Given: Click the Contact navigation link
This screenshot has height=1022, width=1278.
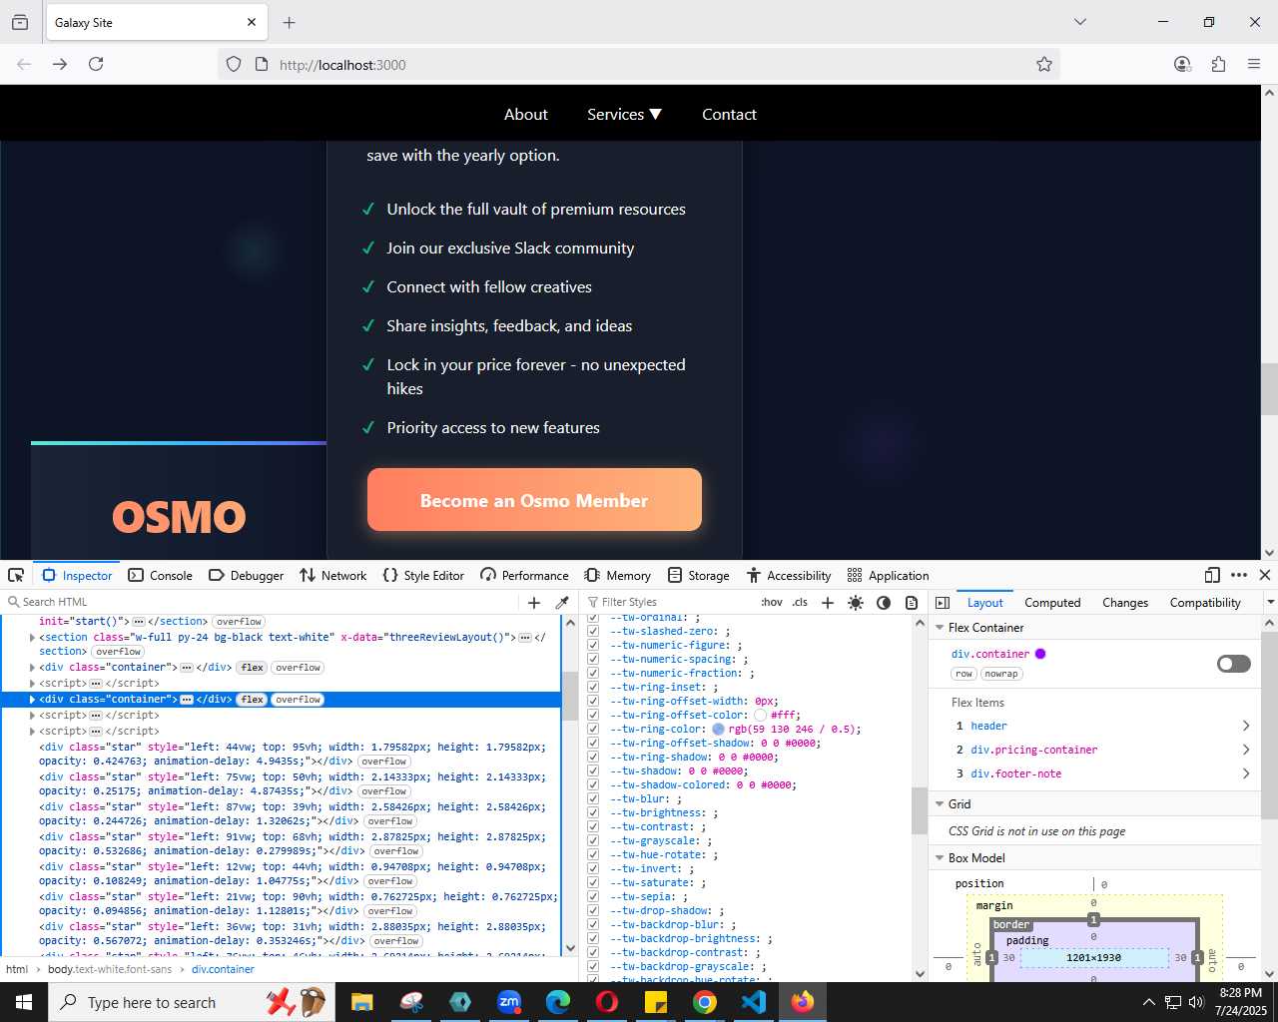Looking at the screenshot, I should 729,114.
